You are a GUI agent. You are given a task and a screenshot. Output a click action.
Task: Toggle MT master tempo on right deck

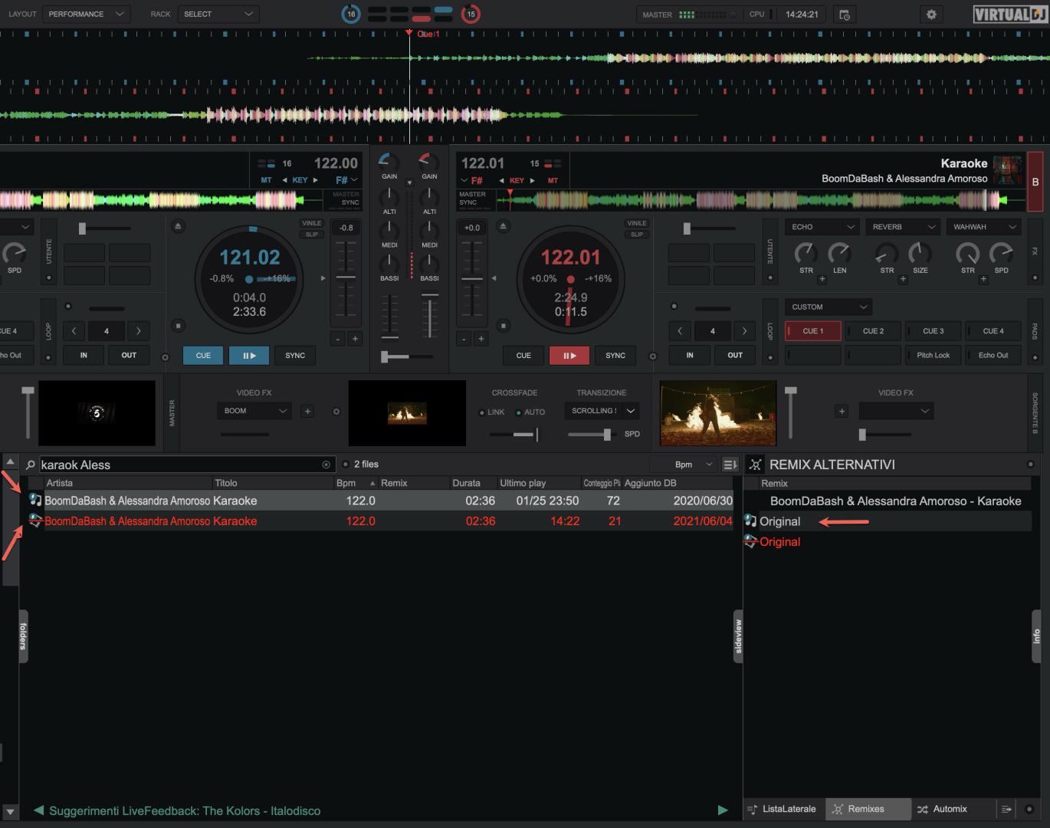click(x=553, y=180)
